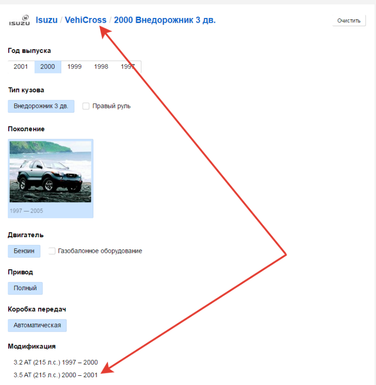Enable the Правый руль checkbox
The height and width of the screenshot is (385, 376).
(86, 106)
